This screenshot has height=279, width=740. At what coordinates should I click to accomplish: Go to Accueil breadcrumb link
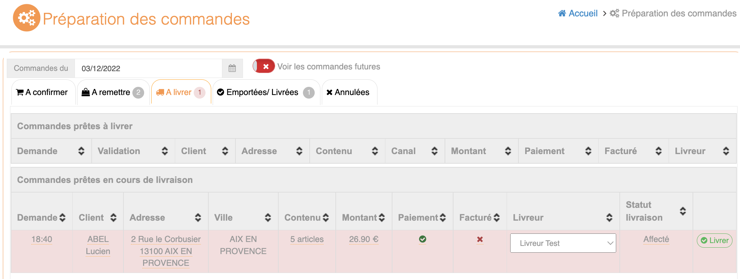[583, 14]
